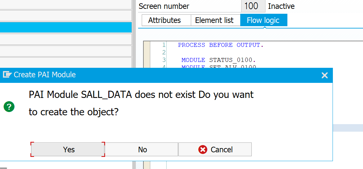The width and height of the screenshot is (363, 169).
Task: Select the Cancel button in dialog
Action: (x=215, y=150)
